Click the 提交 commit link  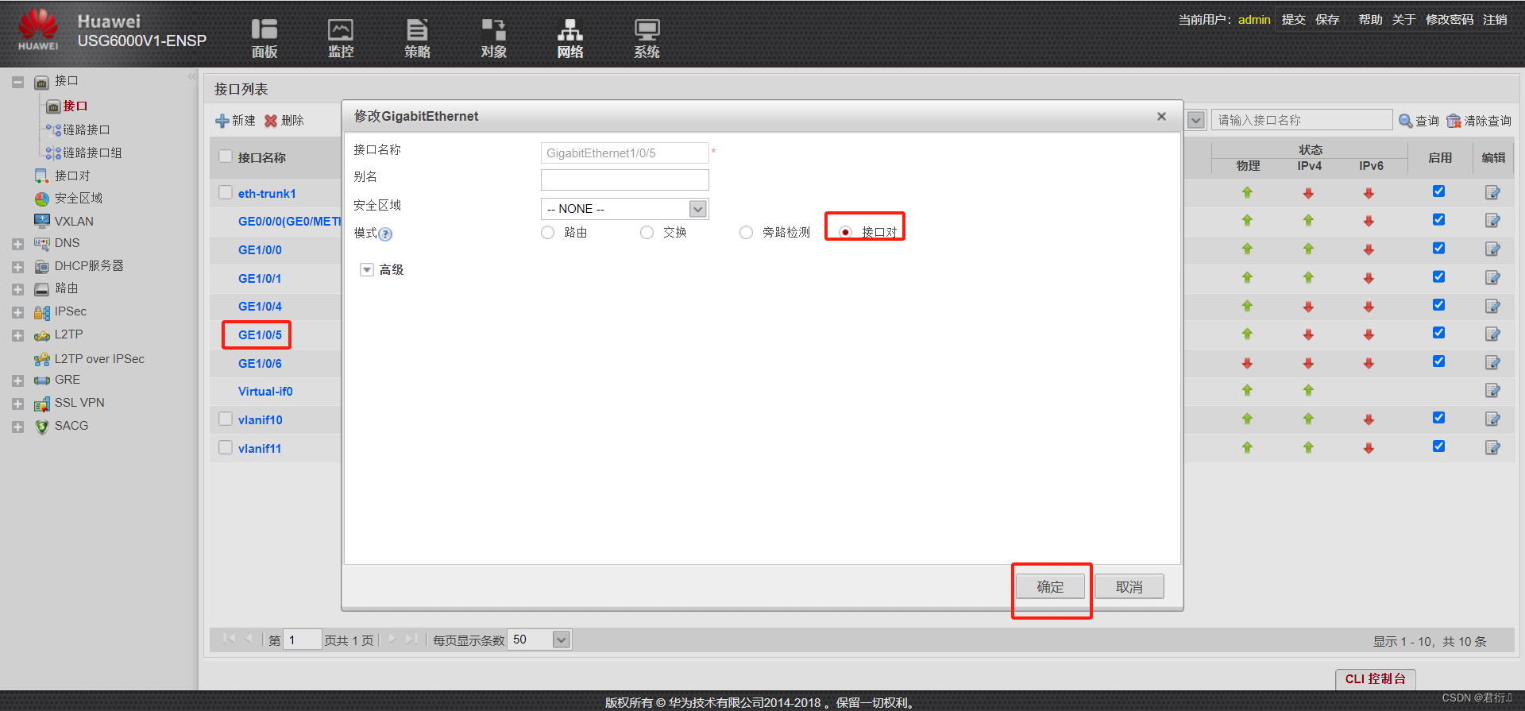(1294, 19)
